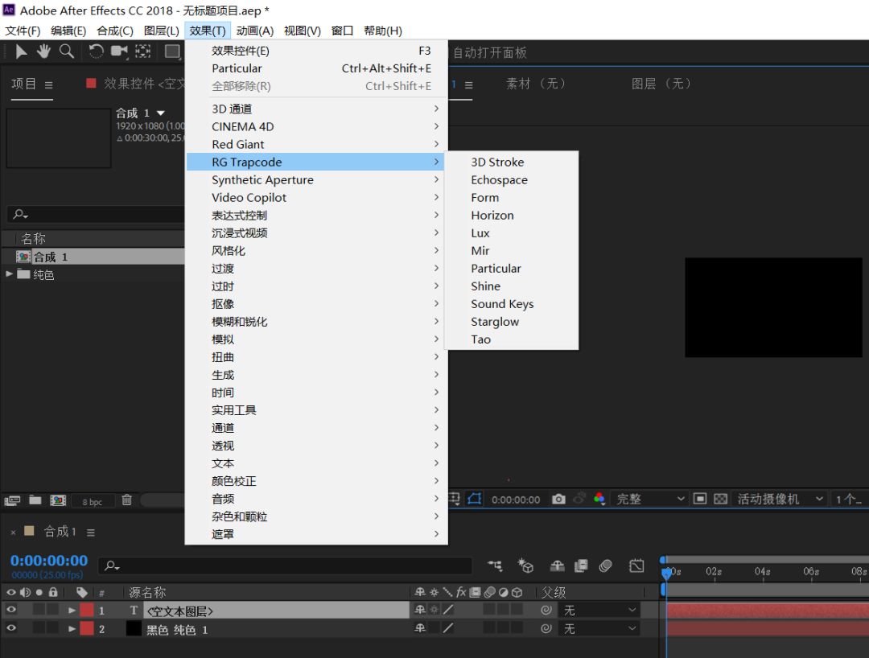Viewport: 869px width, 658px height.
Task: Toggle lock box for layer 2
Action: [x=52, y=629]
